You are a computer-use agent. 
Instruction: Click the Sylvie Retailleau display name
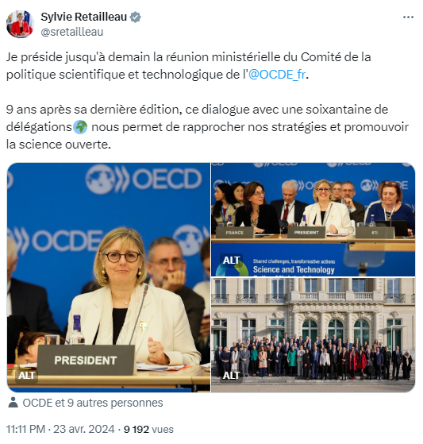click(84, 17)
